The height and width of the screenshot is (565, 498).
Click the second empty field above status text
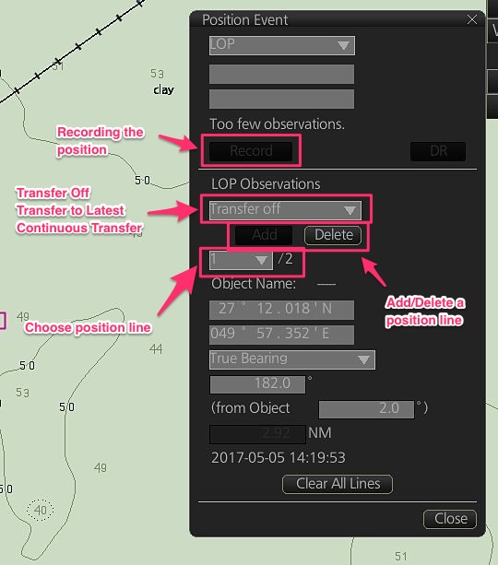(281, 99)
